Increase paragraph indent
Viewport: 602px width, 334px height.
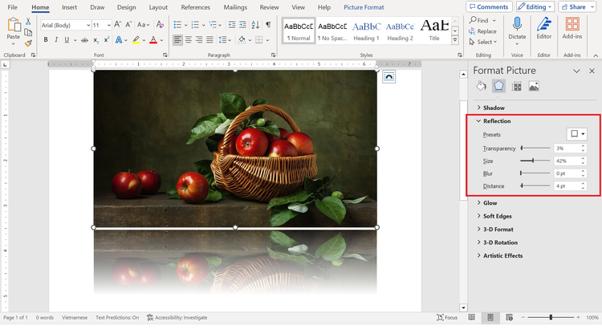[242, 25]
